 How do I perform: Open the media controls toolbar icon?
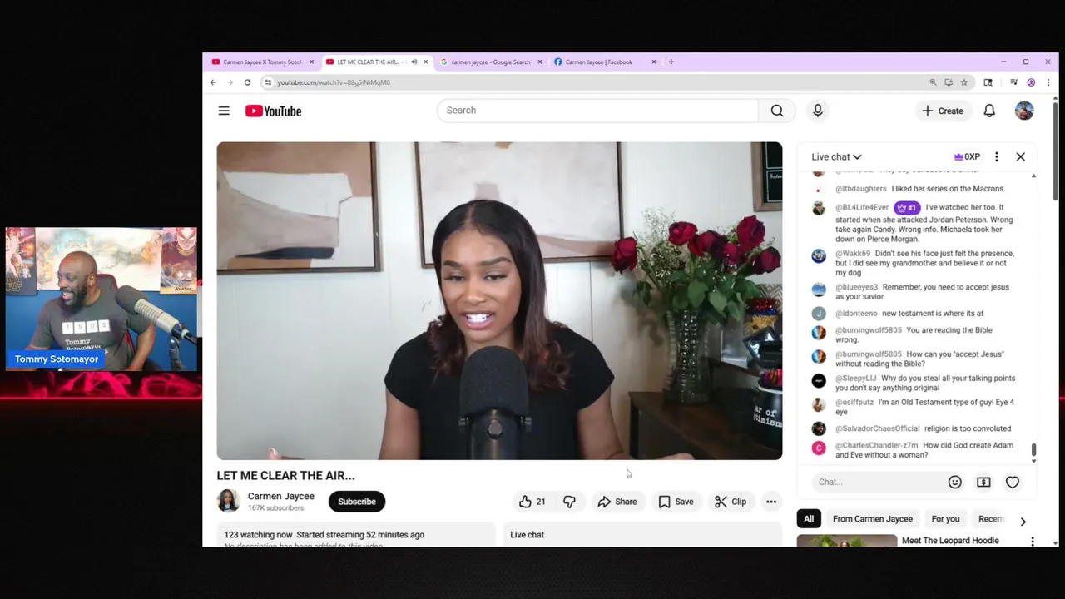pos(1013,82)
